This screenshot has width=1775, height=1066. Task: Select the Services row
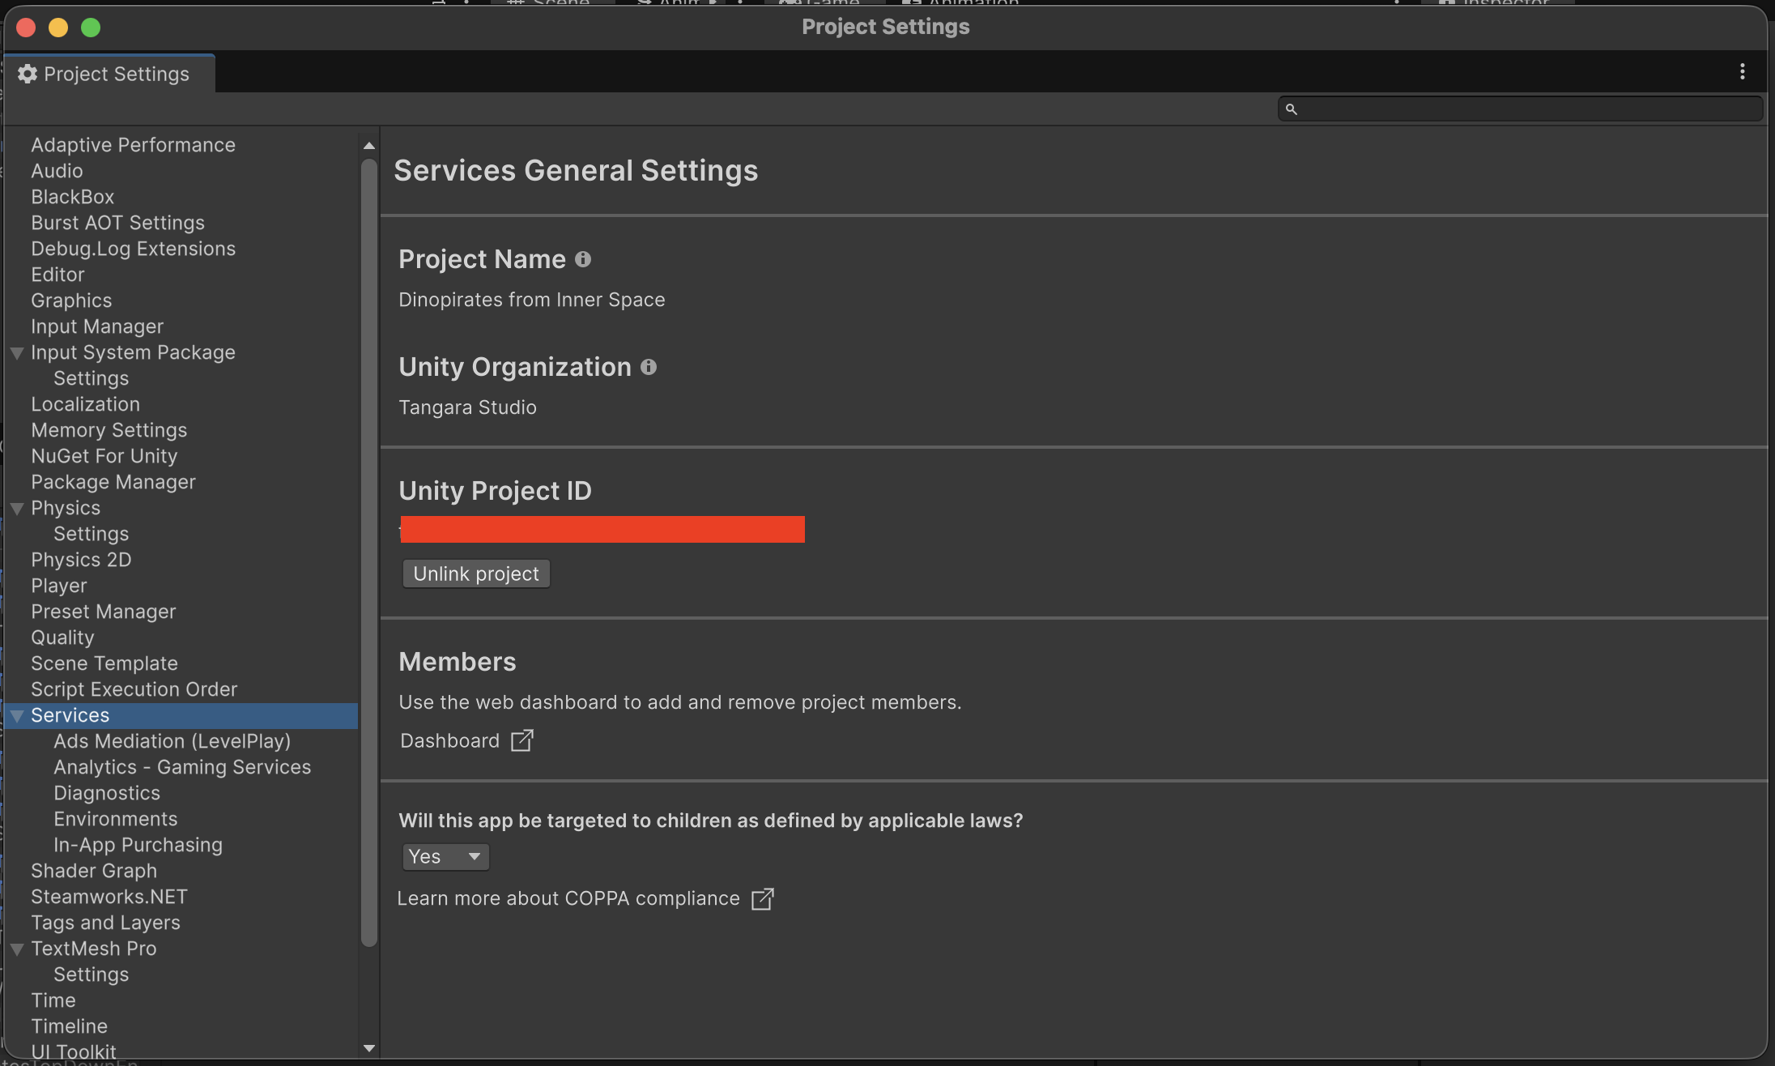click(x=181, y=715)
